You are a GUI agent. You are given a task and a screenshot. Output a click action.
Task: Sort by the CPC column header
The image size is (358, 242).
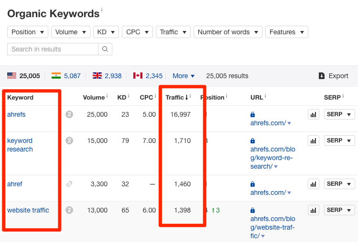[146, 98]
